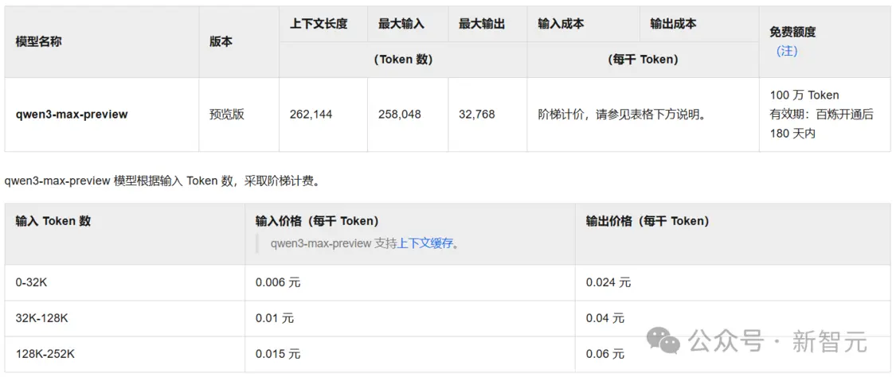Click the 输入成本 header cell
This screenshot has width=896, height=377.
coord(561,24)
